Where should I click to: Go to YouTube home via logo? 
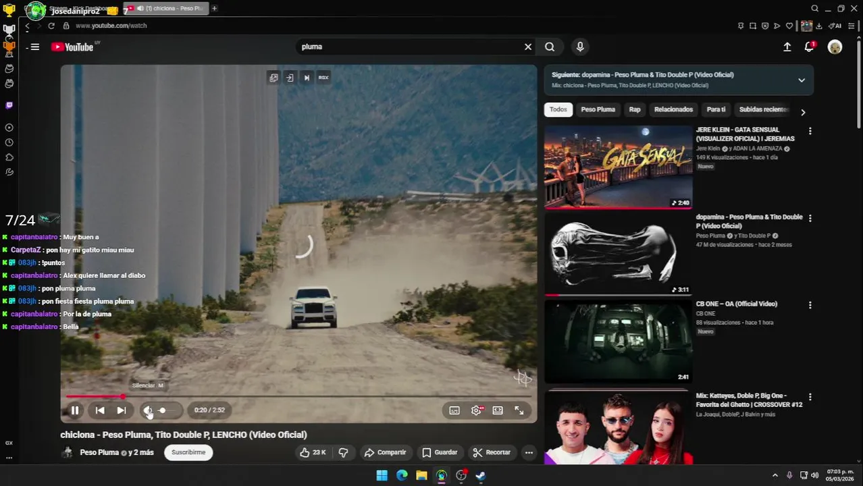coord(72,47)
